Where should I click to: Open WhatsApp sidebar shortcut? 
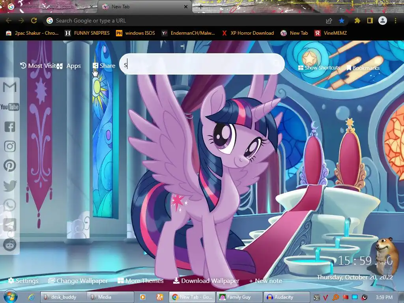(x=10, y=205)
